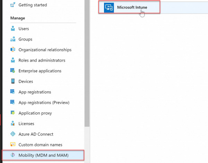Open Organizational relationships
This screenshot has height=163, width=208.
tap(45, 50)
